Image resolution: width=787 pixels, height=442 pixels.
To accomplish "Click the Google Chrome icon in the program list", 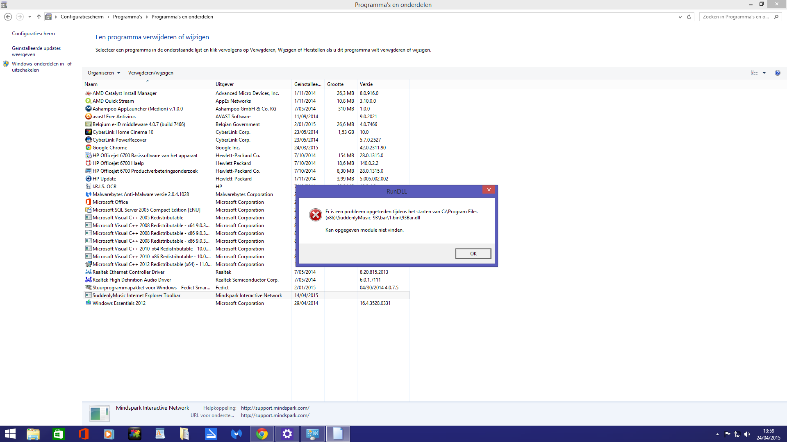I will point(88,148).
